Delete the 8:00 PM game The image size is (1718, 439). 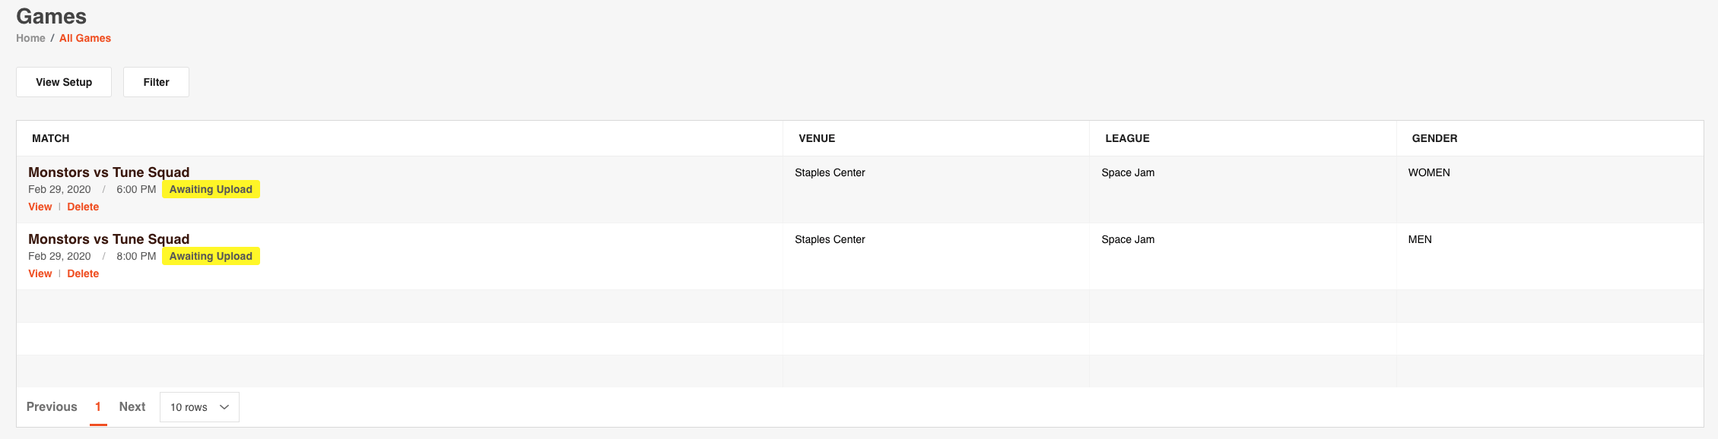coord(83,273)
